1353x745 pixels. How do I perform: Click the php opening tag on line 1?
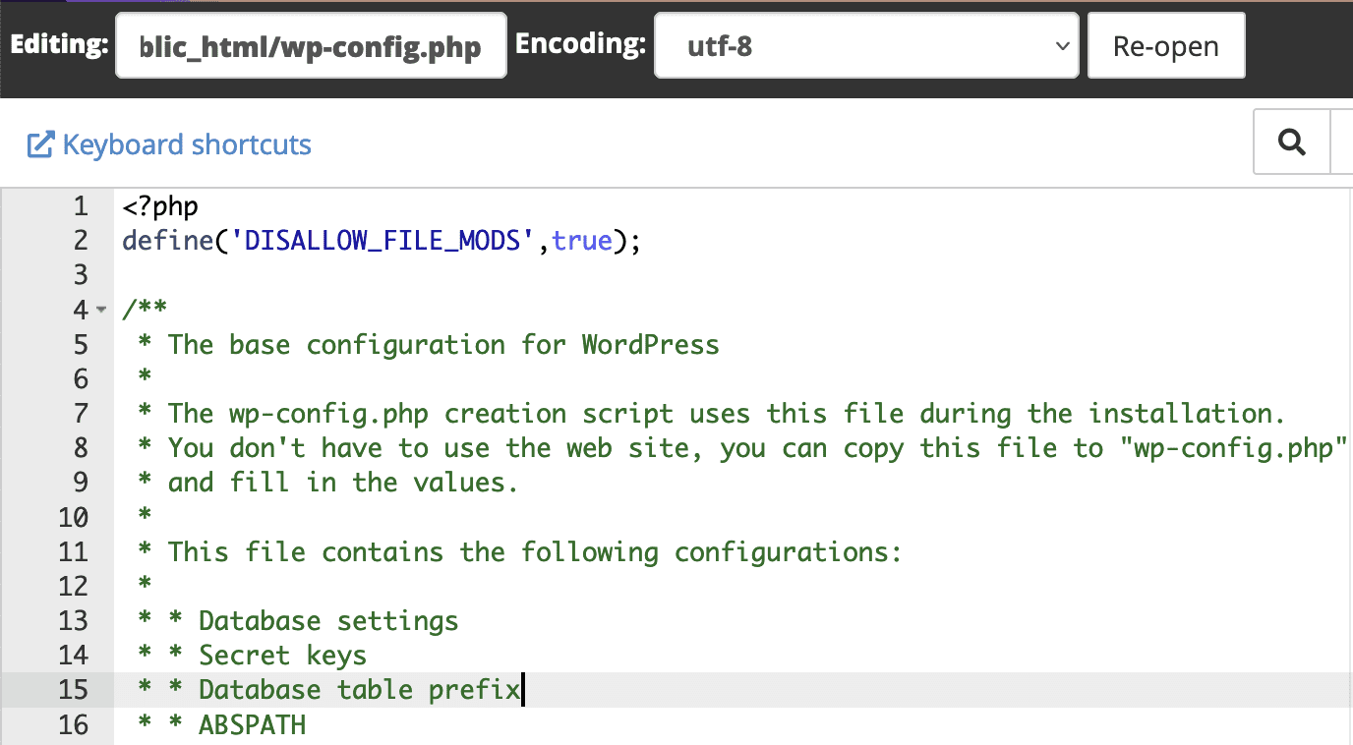(x=158, y=205)
